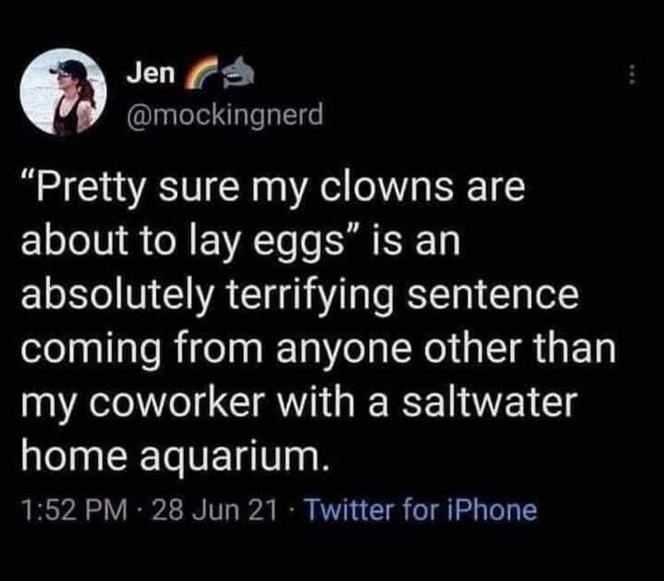Click the 28 Jun 21 date
Image resolution: width=664 pixels, height=581 pixels.
pos(213,510)
